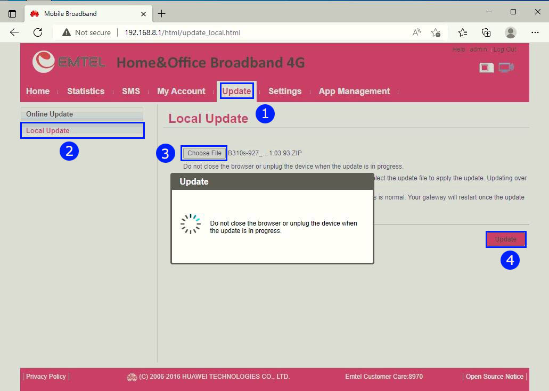Open the Help link
The width and height of the screenshot is (549, 391).
pyautogui.click(x=458, y=49)
